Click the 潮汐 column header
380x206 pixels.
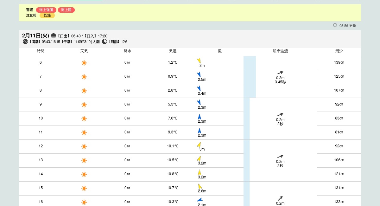(339, 51)
